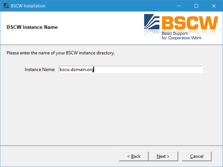The width and height of the screenshot is (223, 167).
Task: Click the empty gray panel below the field
Action: pyautogui.click(x=111, y=109)
